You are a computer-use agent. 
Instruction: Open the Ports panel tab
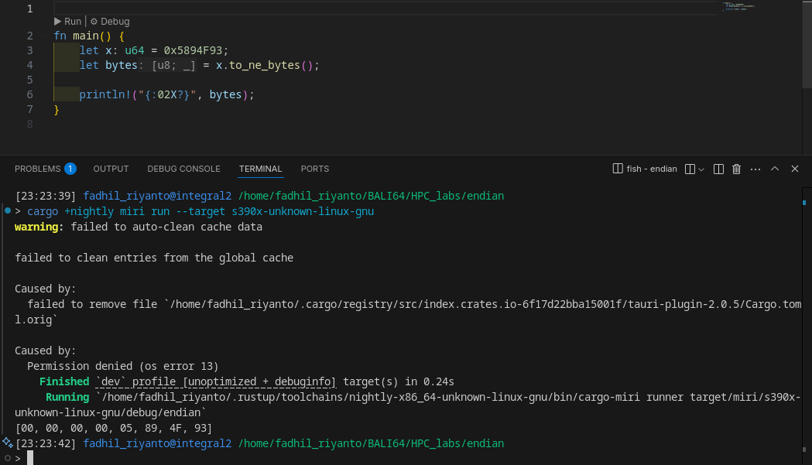tap(314, 169)
